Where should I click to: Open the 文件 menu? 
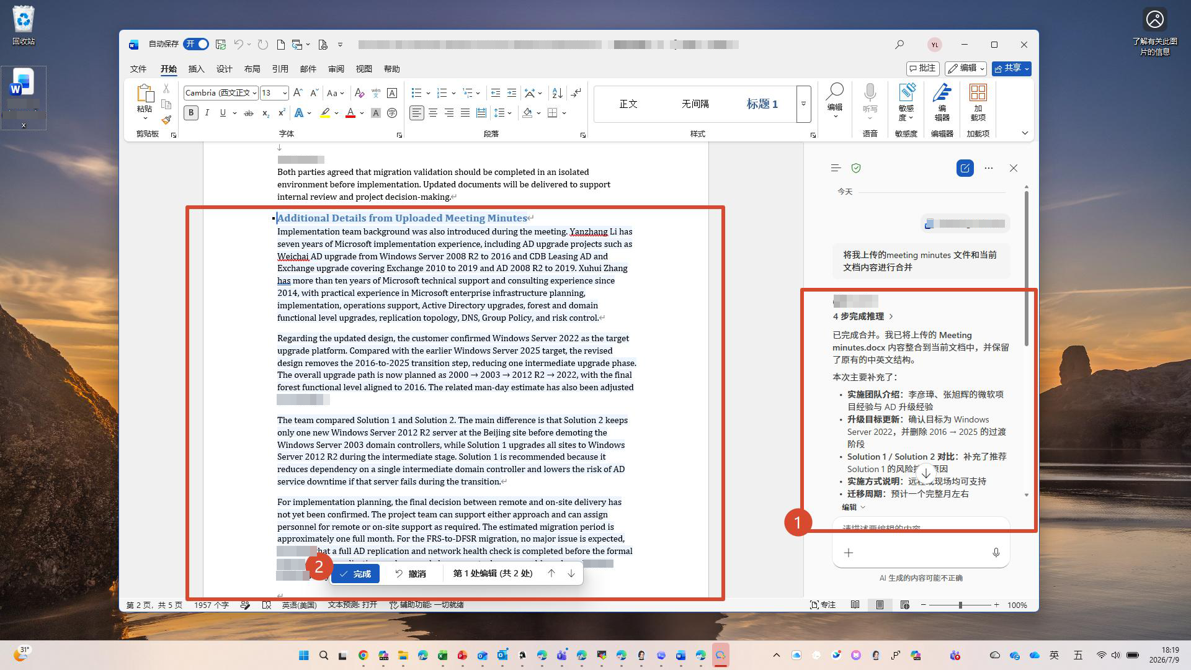[138, 69]
